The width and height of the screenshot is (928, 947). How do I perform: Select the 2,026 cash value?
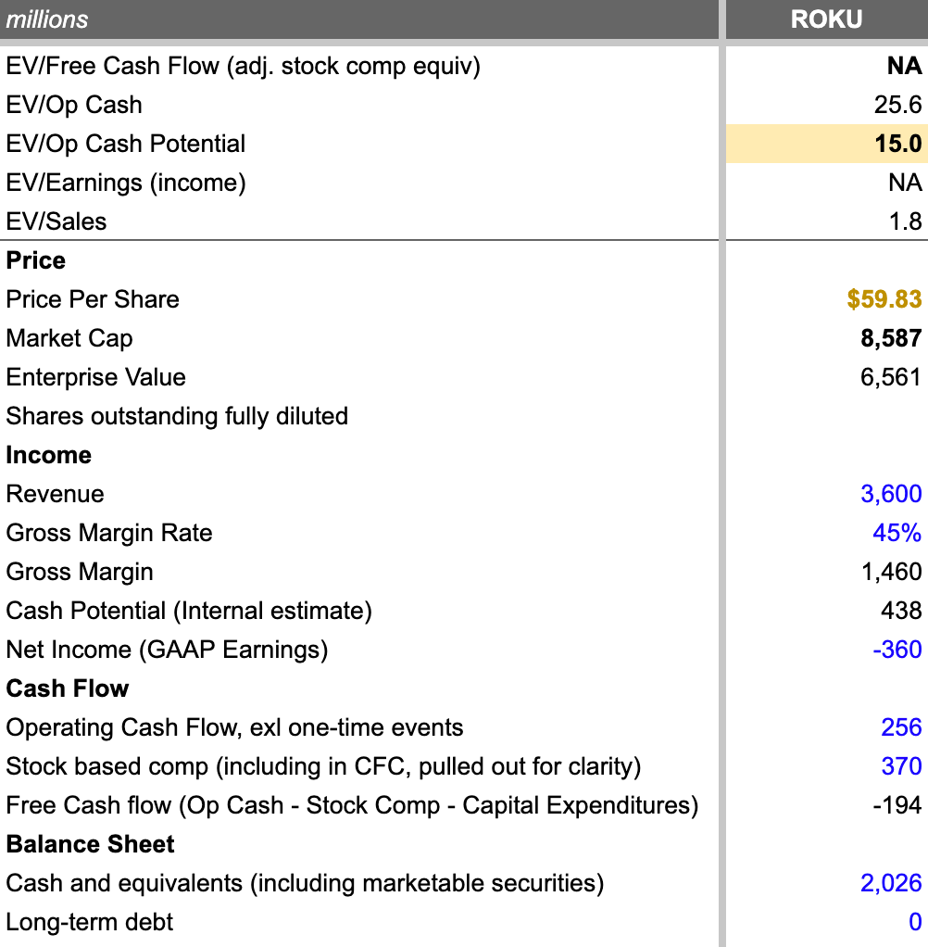click(x=891, y=883)
